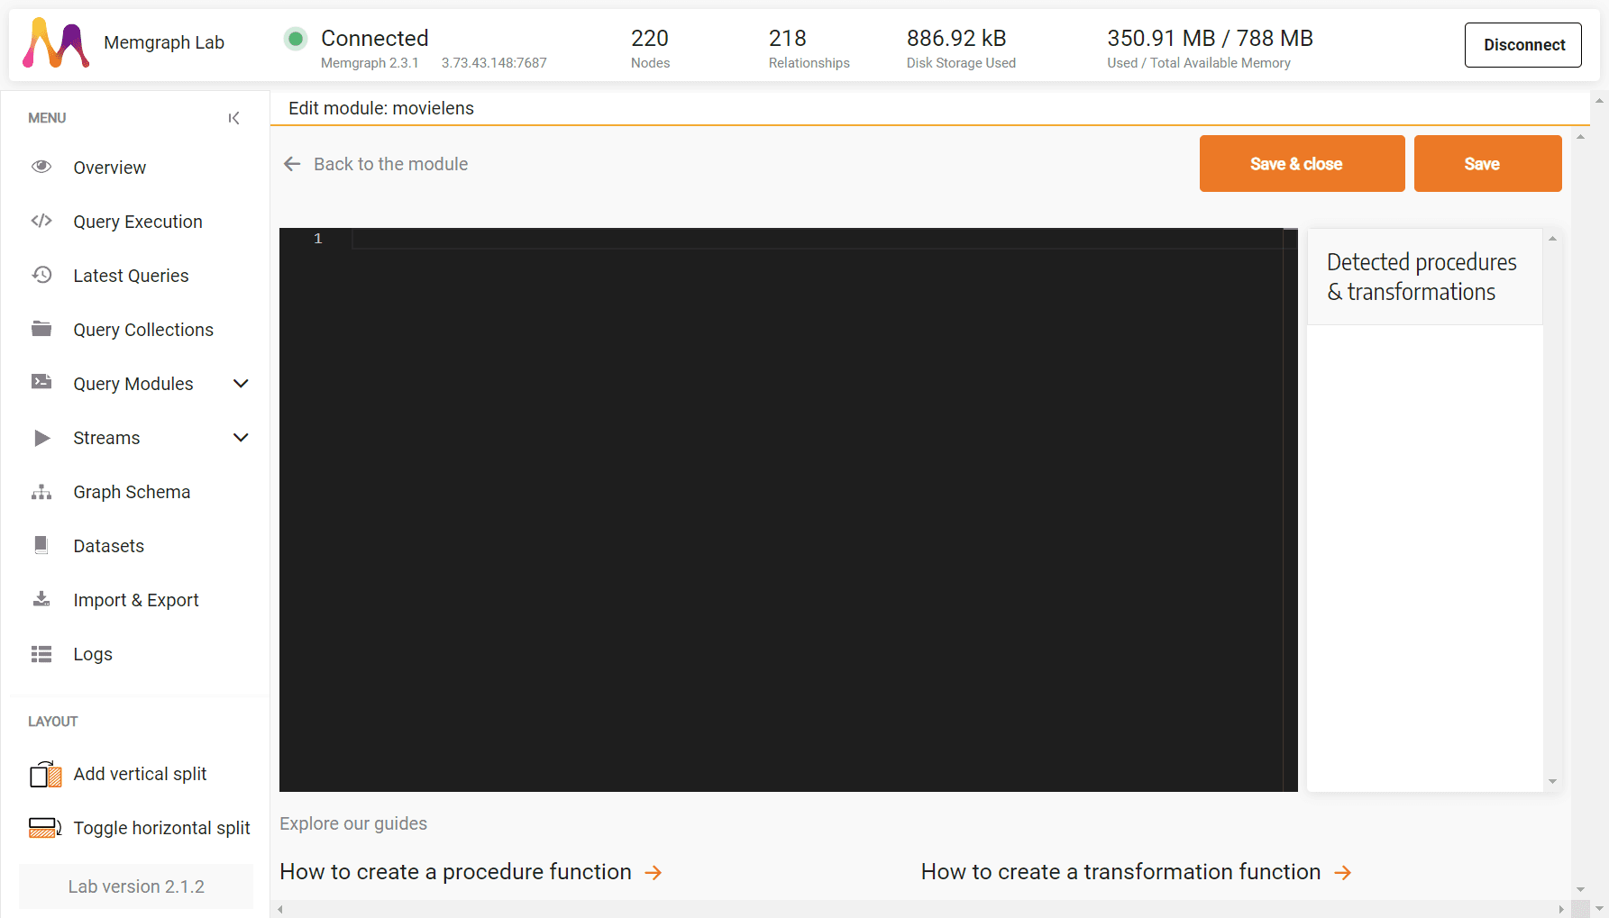
Task: Collapse the sidebar menu with arrow icon
Action: [x=234, y=118]
